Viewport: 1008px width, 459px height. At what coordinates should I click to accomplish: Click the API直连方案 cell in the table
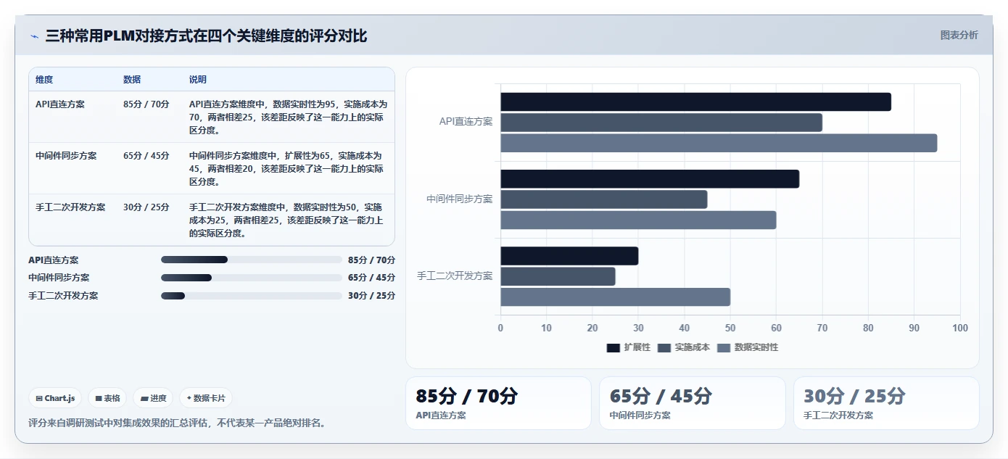tap(60, 104)
